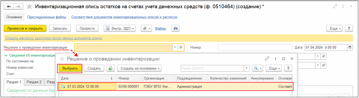The width and height of the screenshot is (359, 98).
Task: Sort by Номер column header
Action: point(129,78)
